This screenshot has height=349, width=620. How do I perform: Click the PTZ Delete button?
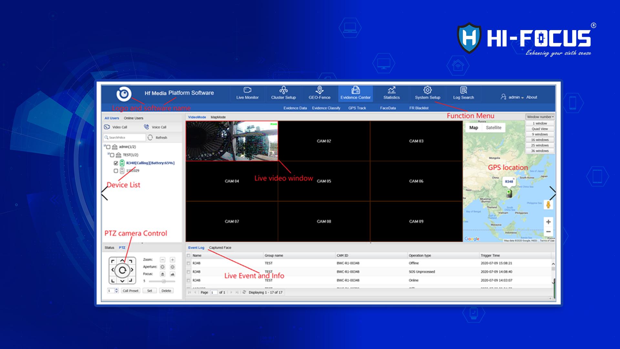166,291
